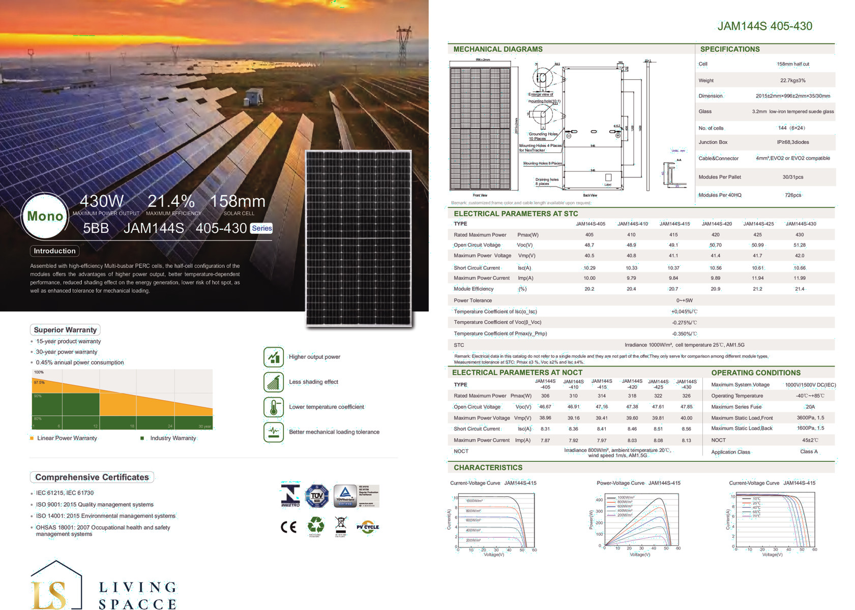Image resolution: width=855 pixels, height=610 pixels.
Task: Click the PV CYCLE logo
Action: point(367,527)
